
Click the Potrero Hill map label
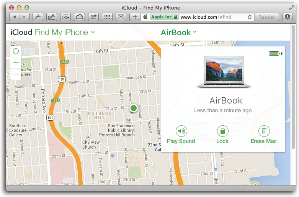point(100,115)
